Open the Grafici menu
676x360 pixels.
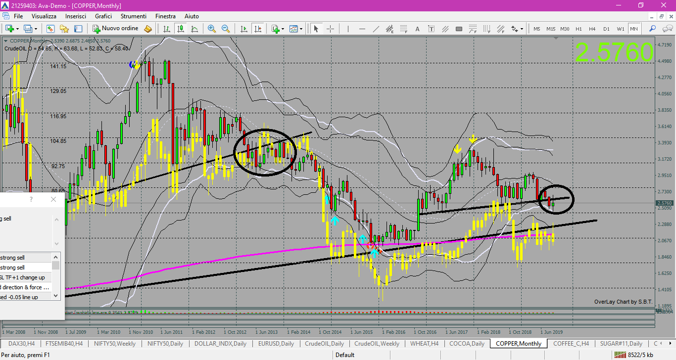tap(103, 16)
